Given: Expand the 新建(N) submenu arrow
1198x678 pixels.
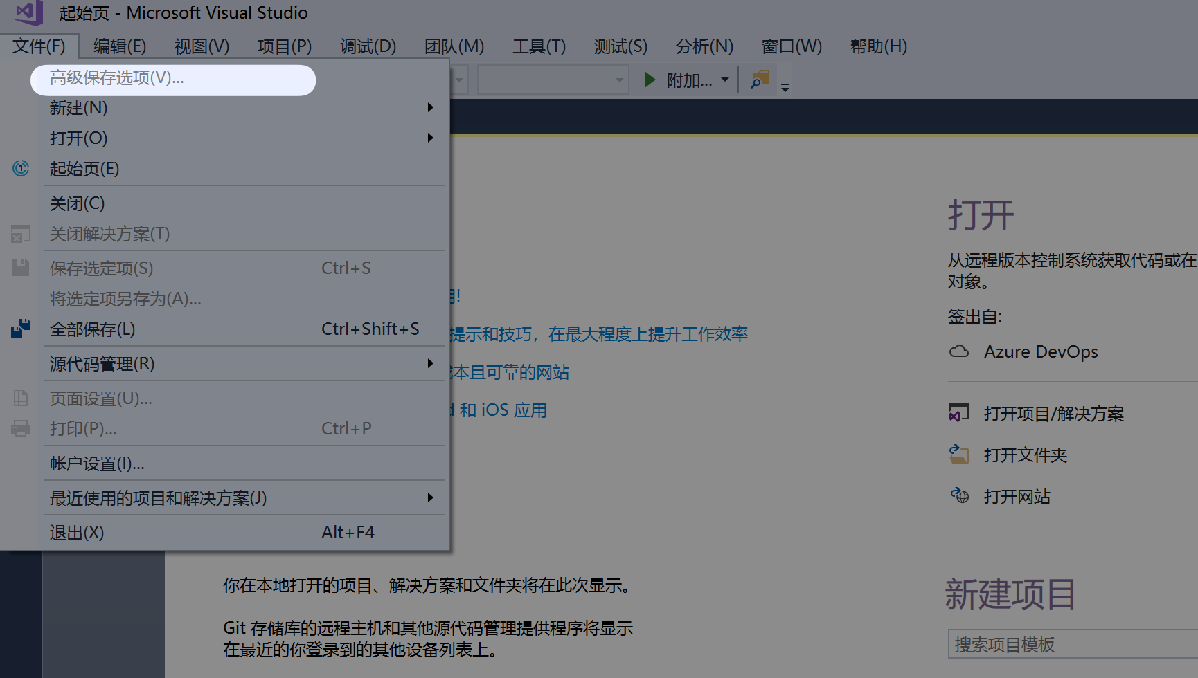Looking at the screenshot, I should [430, 107].
